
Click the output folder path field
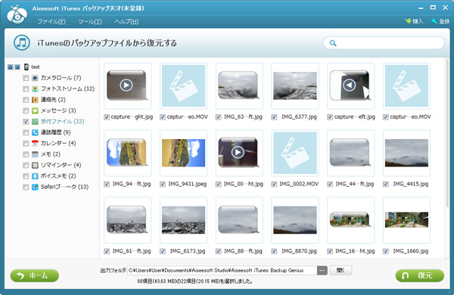click(x=222, y=270)
